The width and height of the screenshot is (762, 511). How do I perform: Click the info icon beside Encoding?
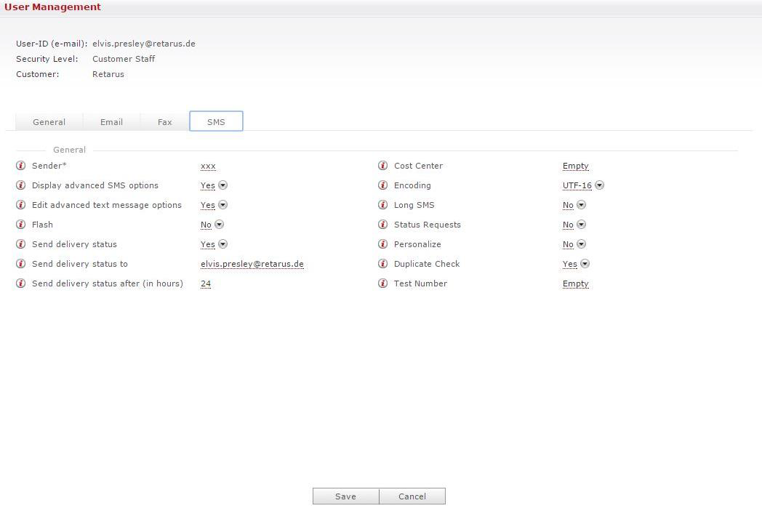(x=382, y=185)
